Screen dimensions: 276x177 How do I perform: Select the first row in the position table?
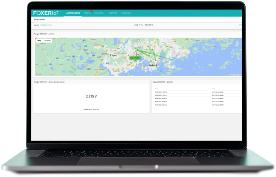(x=197, y=92)
